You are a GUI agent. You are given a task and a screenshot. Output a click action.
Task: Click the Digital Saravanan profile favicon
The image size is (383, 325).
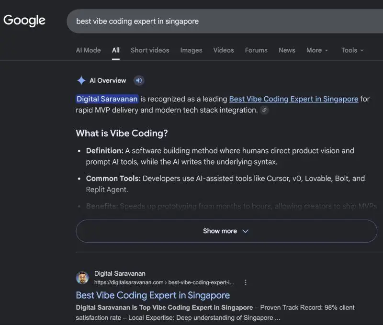pyautogui.click(x=82, y=278)
